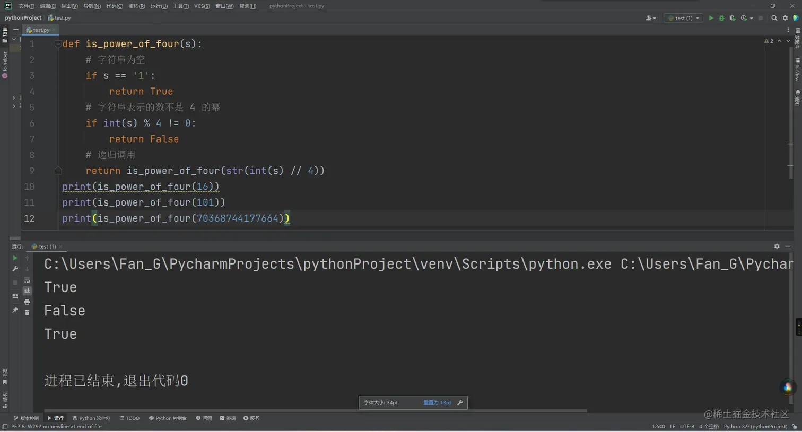Click the greyed-out stop button in the top toolbar
This screenshot has height=432, width=802.
[x=761, y=18]
